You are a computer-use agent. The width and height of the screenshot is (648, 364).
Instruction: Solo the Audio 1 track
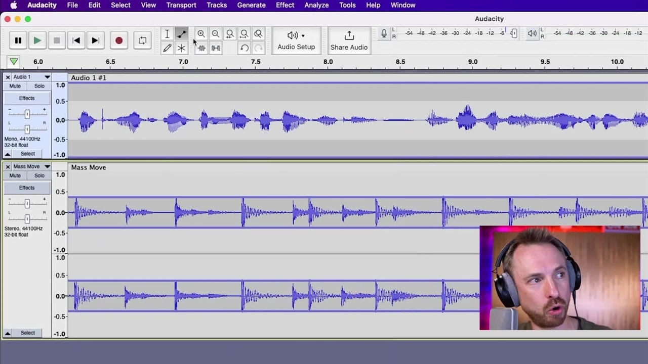(39, 86)
